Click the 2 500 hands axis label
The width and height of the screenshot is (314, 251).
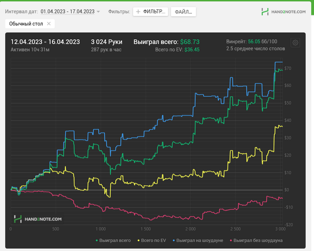click(235, 229)
